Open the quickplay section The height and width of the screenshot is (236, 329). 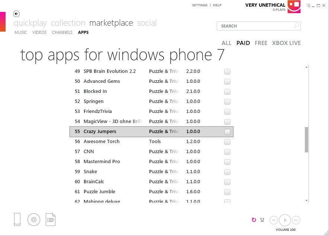(x=30, y=23)
